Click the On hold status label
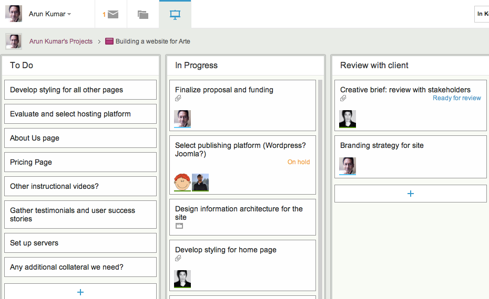Image resolution: width=489 pixels, height=299 pixels. pos(299,162)
